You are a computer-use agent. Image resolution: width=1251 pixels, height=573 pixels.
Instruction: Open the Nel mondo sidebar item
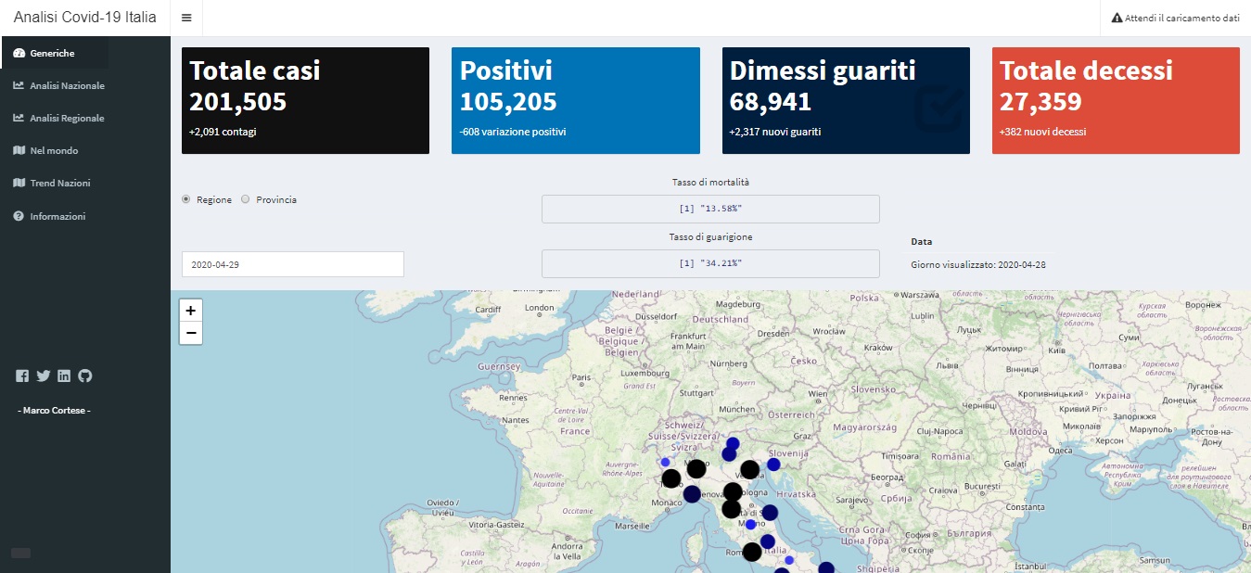click(x=54, y=150)
